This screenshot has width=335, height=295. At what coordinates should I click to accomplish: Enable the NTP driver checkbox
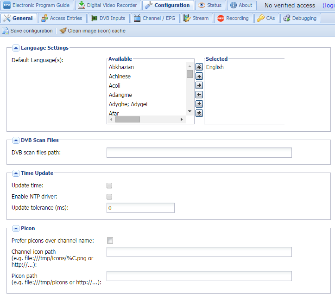109,197
